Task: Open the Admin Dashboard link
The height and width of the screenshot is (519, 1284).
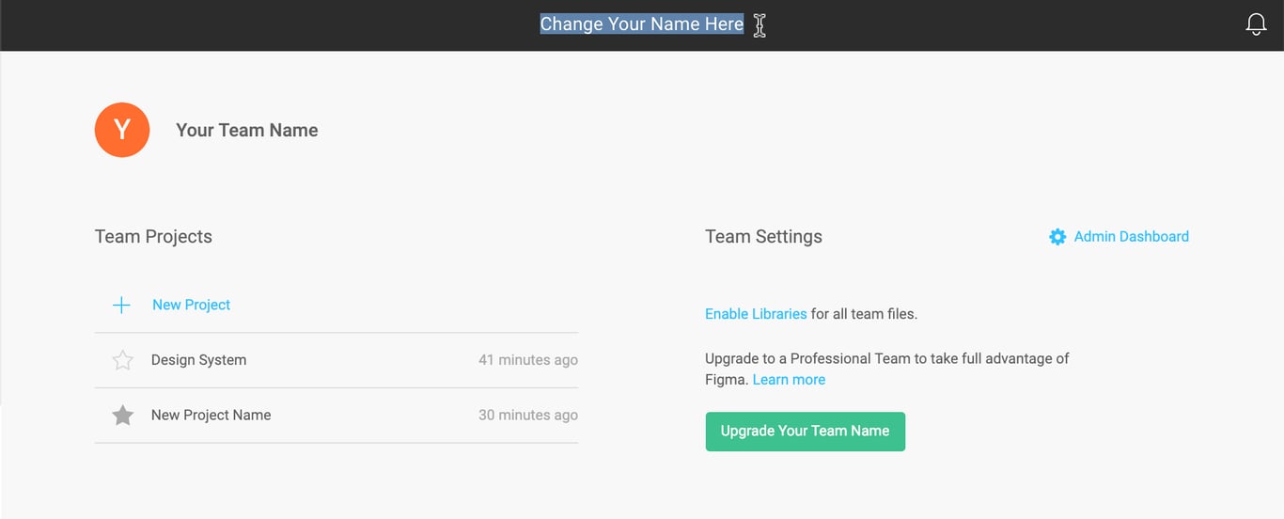Action: [1131, 237]
